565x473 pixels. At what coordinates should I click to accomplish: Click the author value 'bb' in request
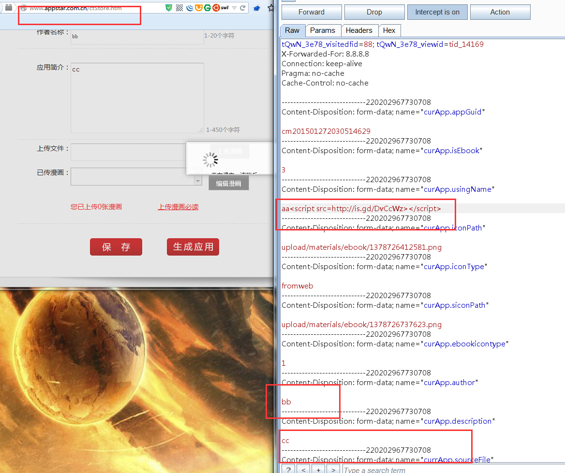coord(286,401)
